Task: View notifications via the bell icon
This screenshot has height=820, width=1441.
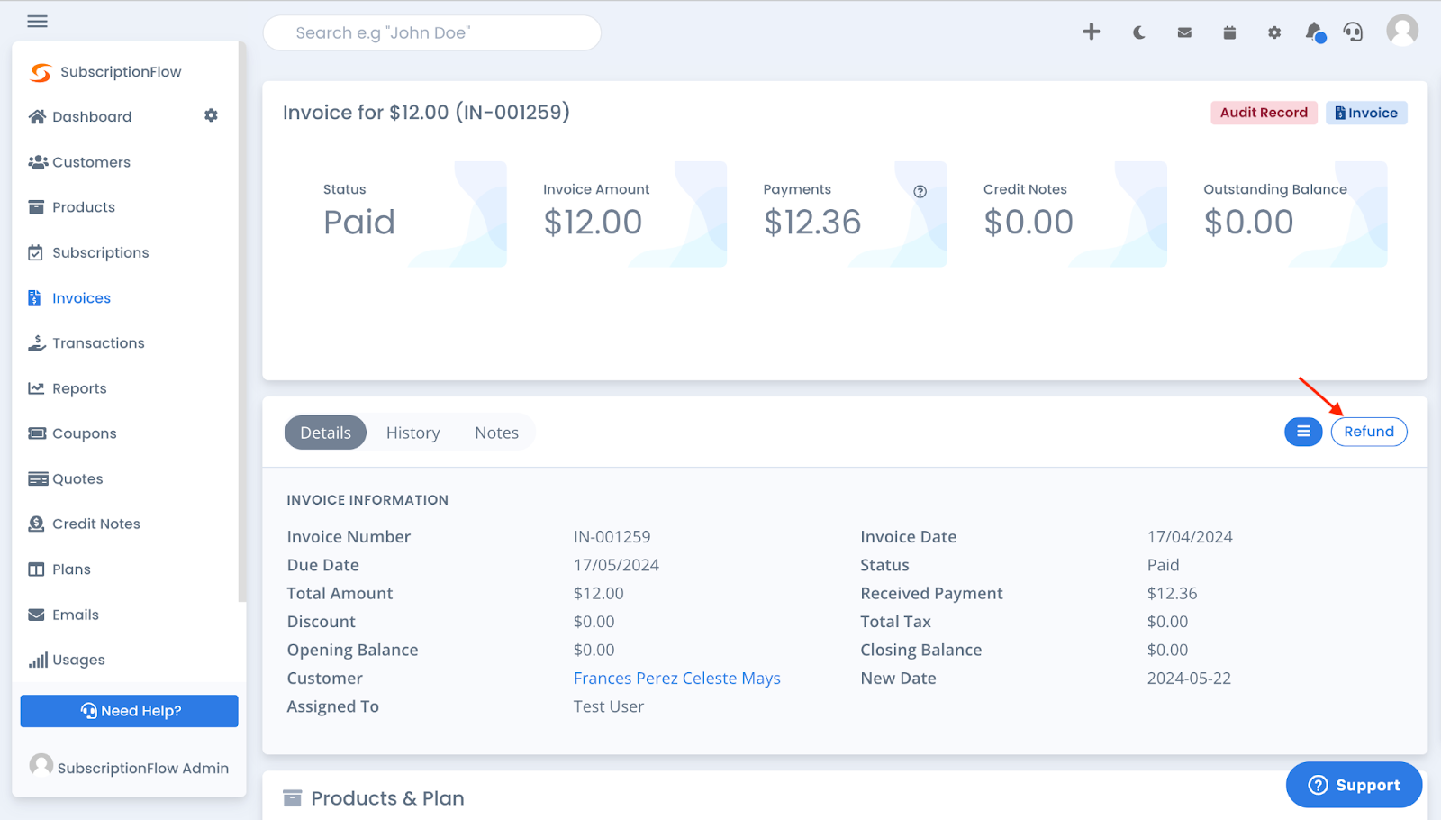Action: (x=1313, y=32)
